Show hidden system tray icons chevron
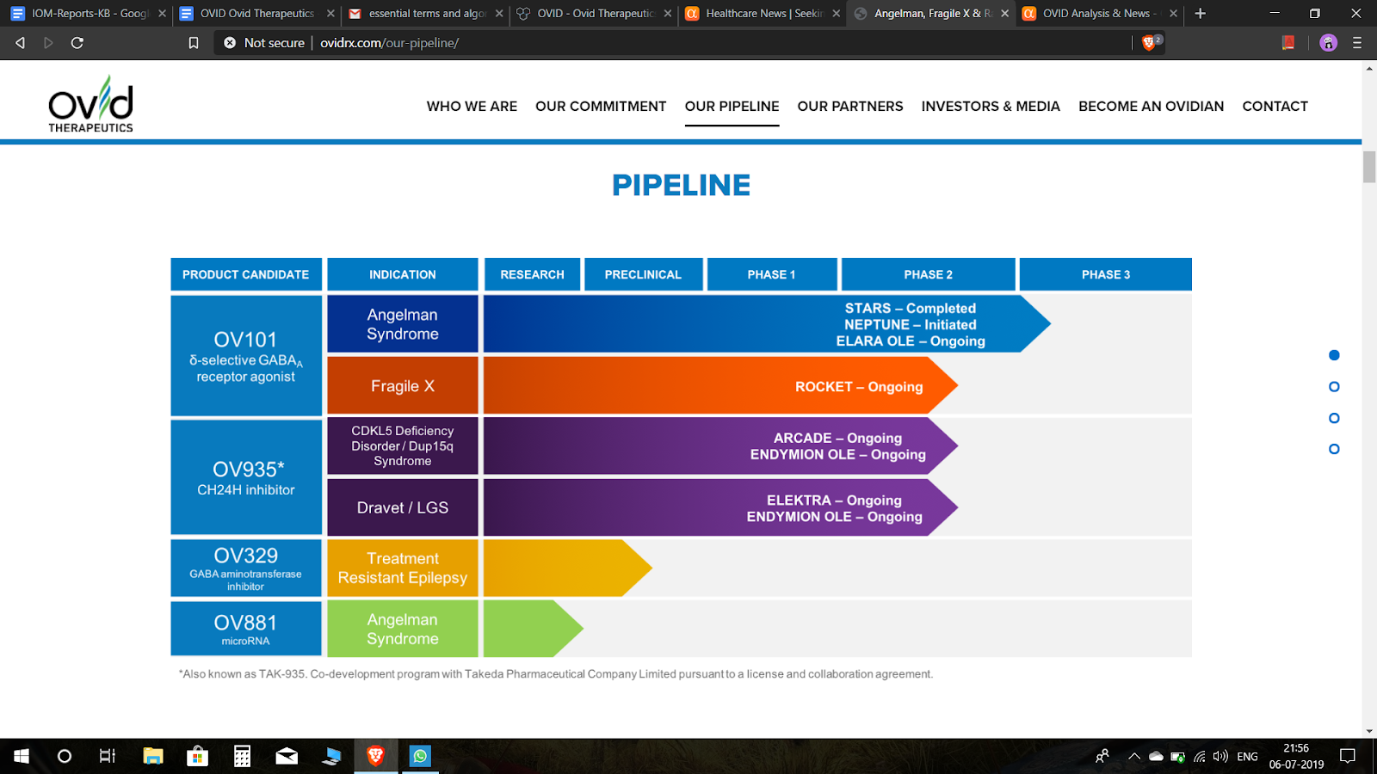The width and height of the screenshot is (1377, 774). pos(1134,757)
